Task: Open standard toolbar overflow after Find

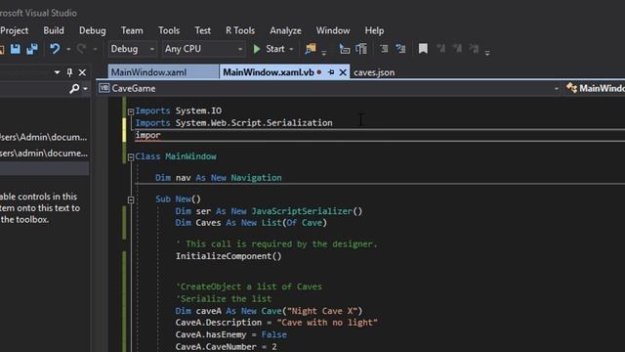Action: [323, 52]
